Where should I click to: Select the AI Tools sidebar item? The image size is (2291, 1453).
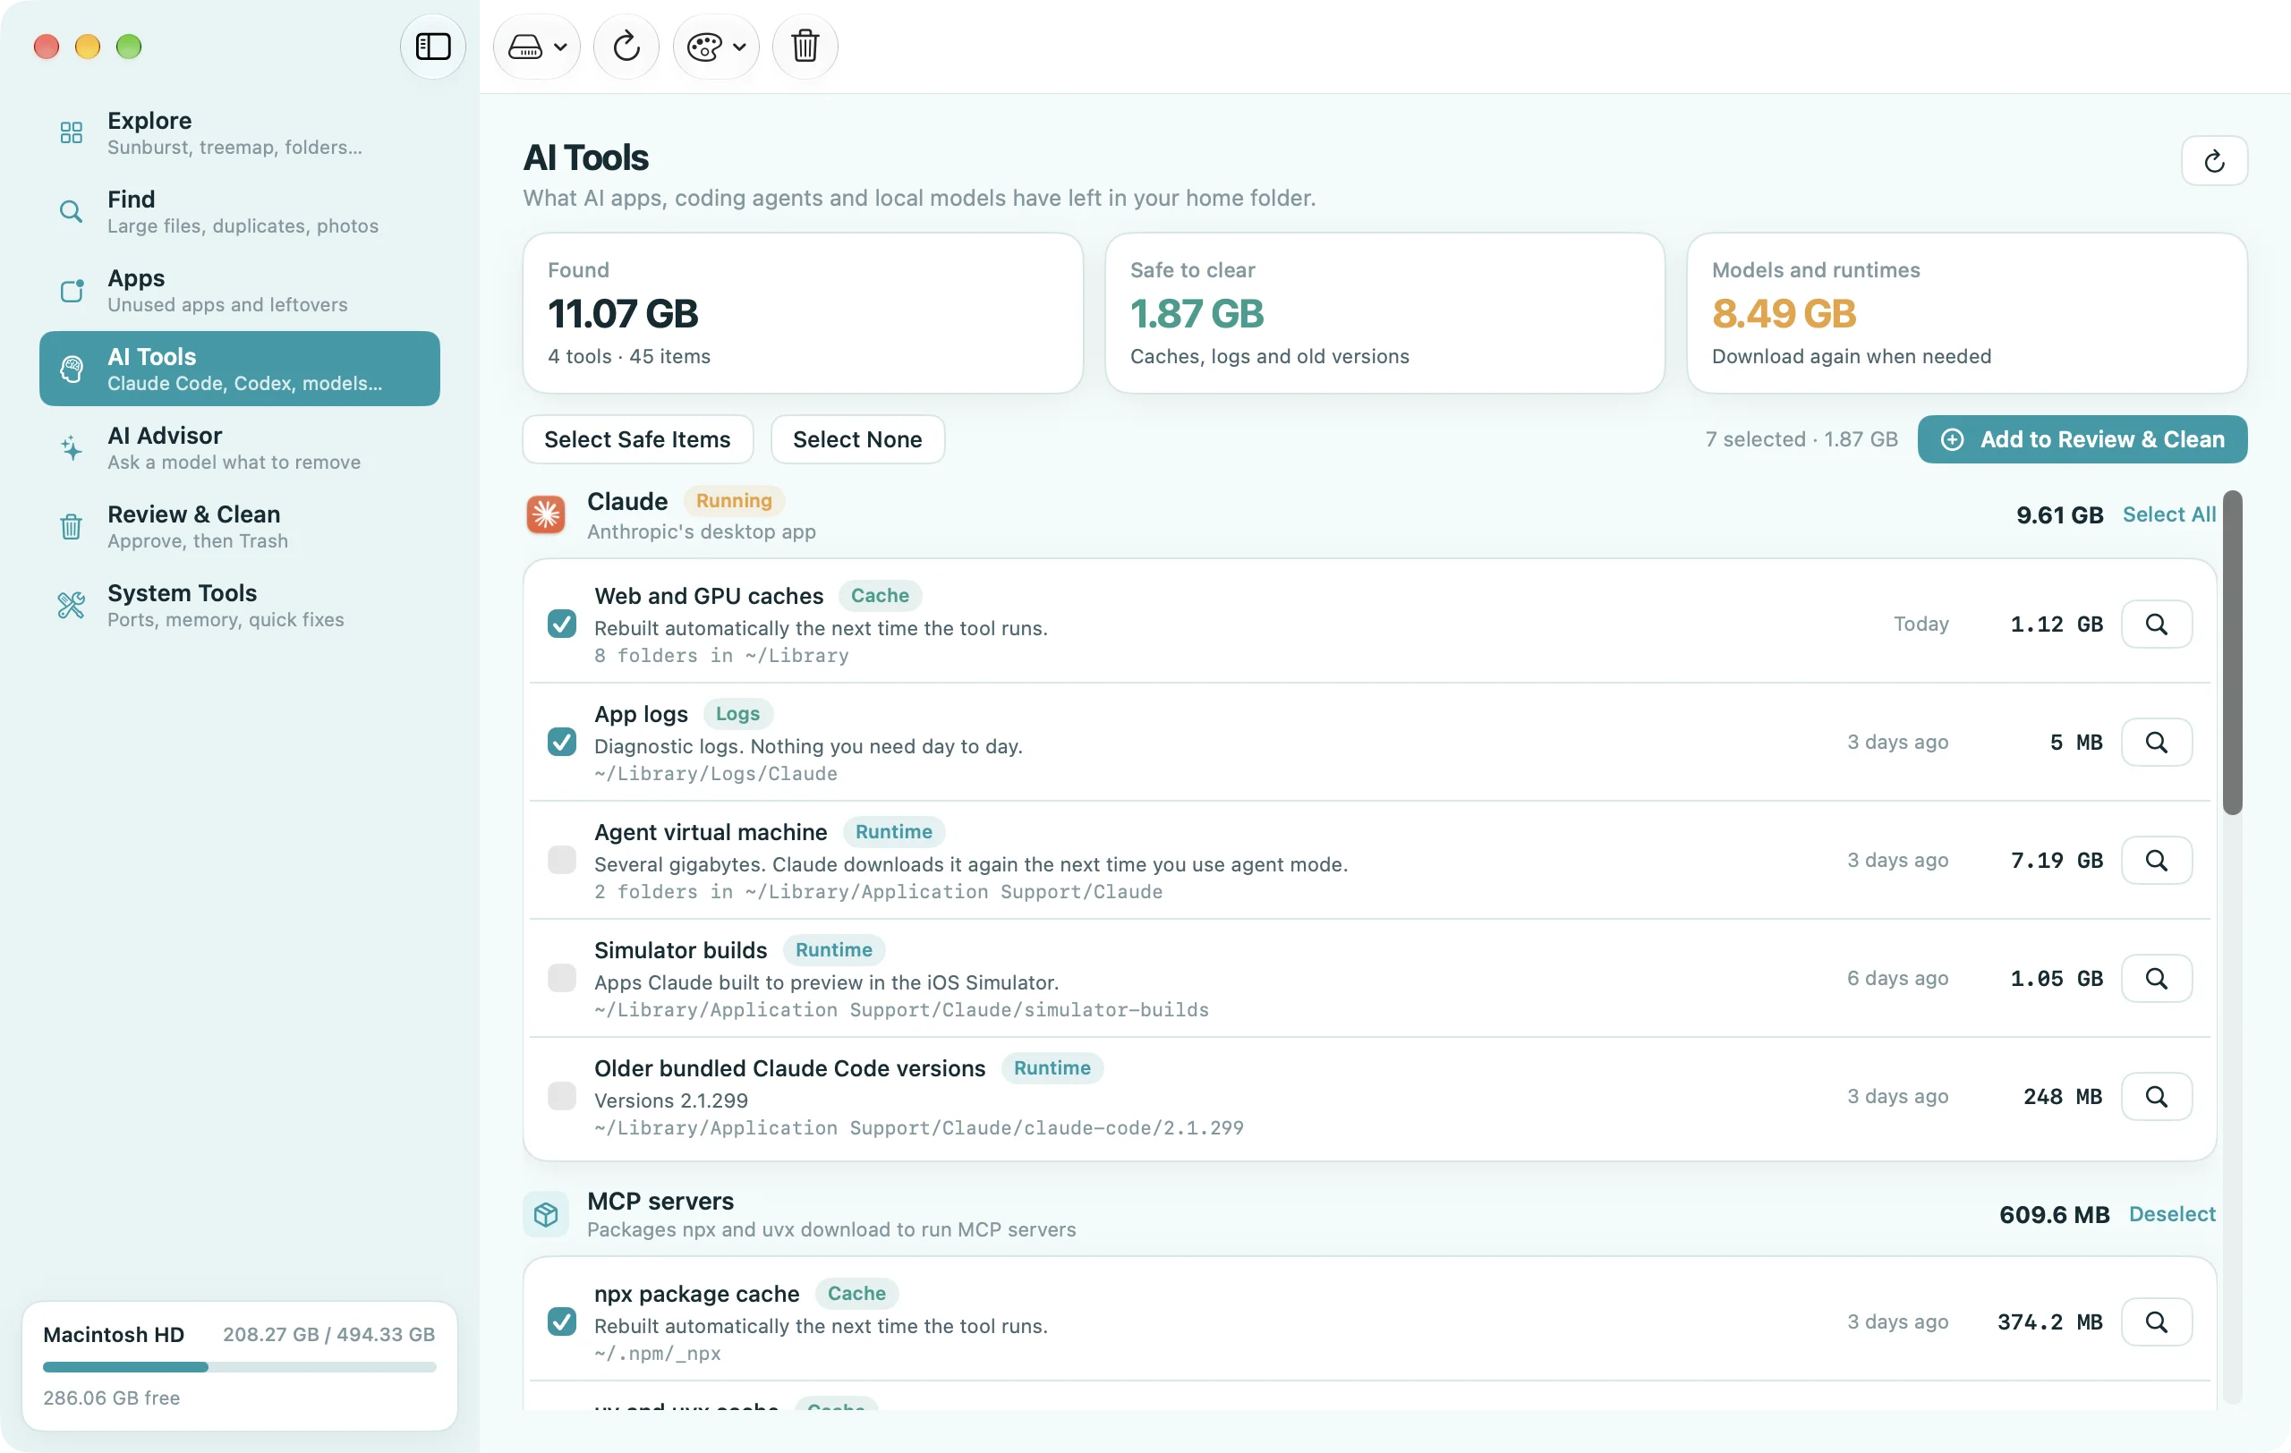click(240, 369)
